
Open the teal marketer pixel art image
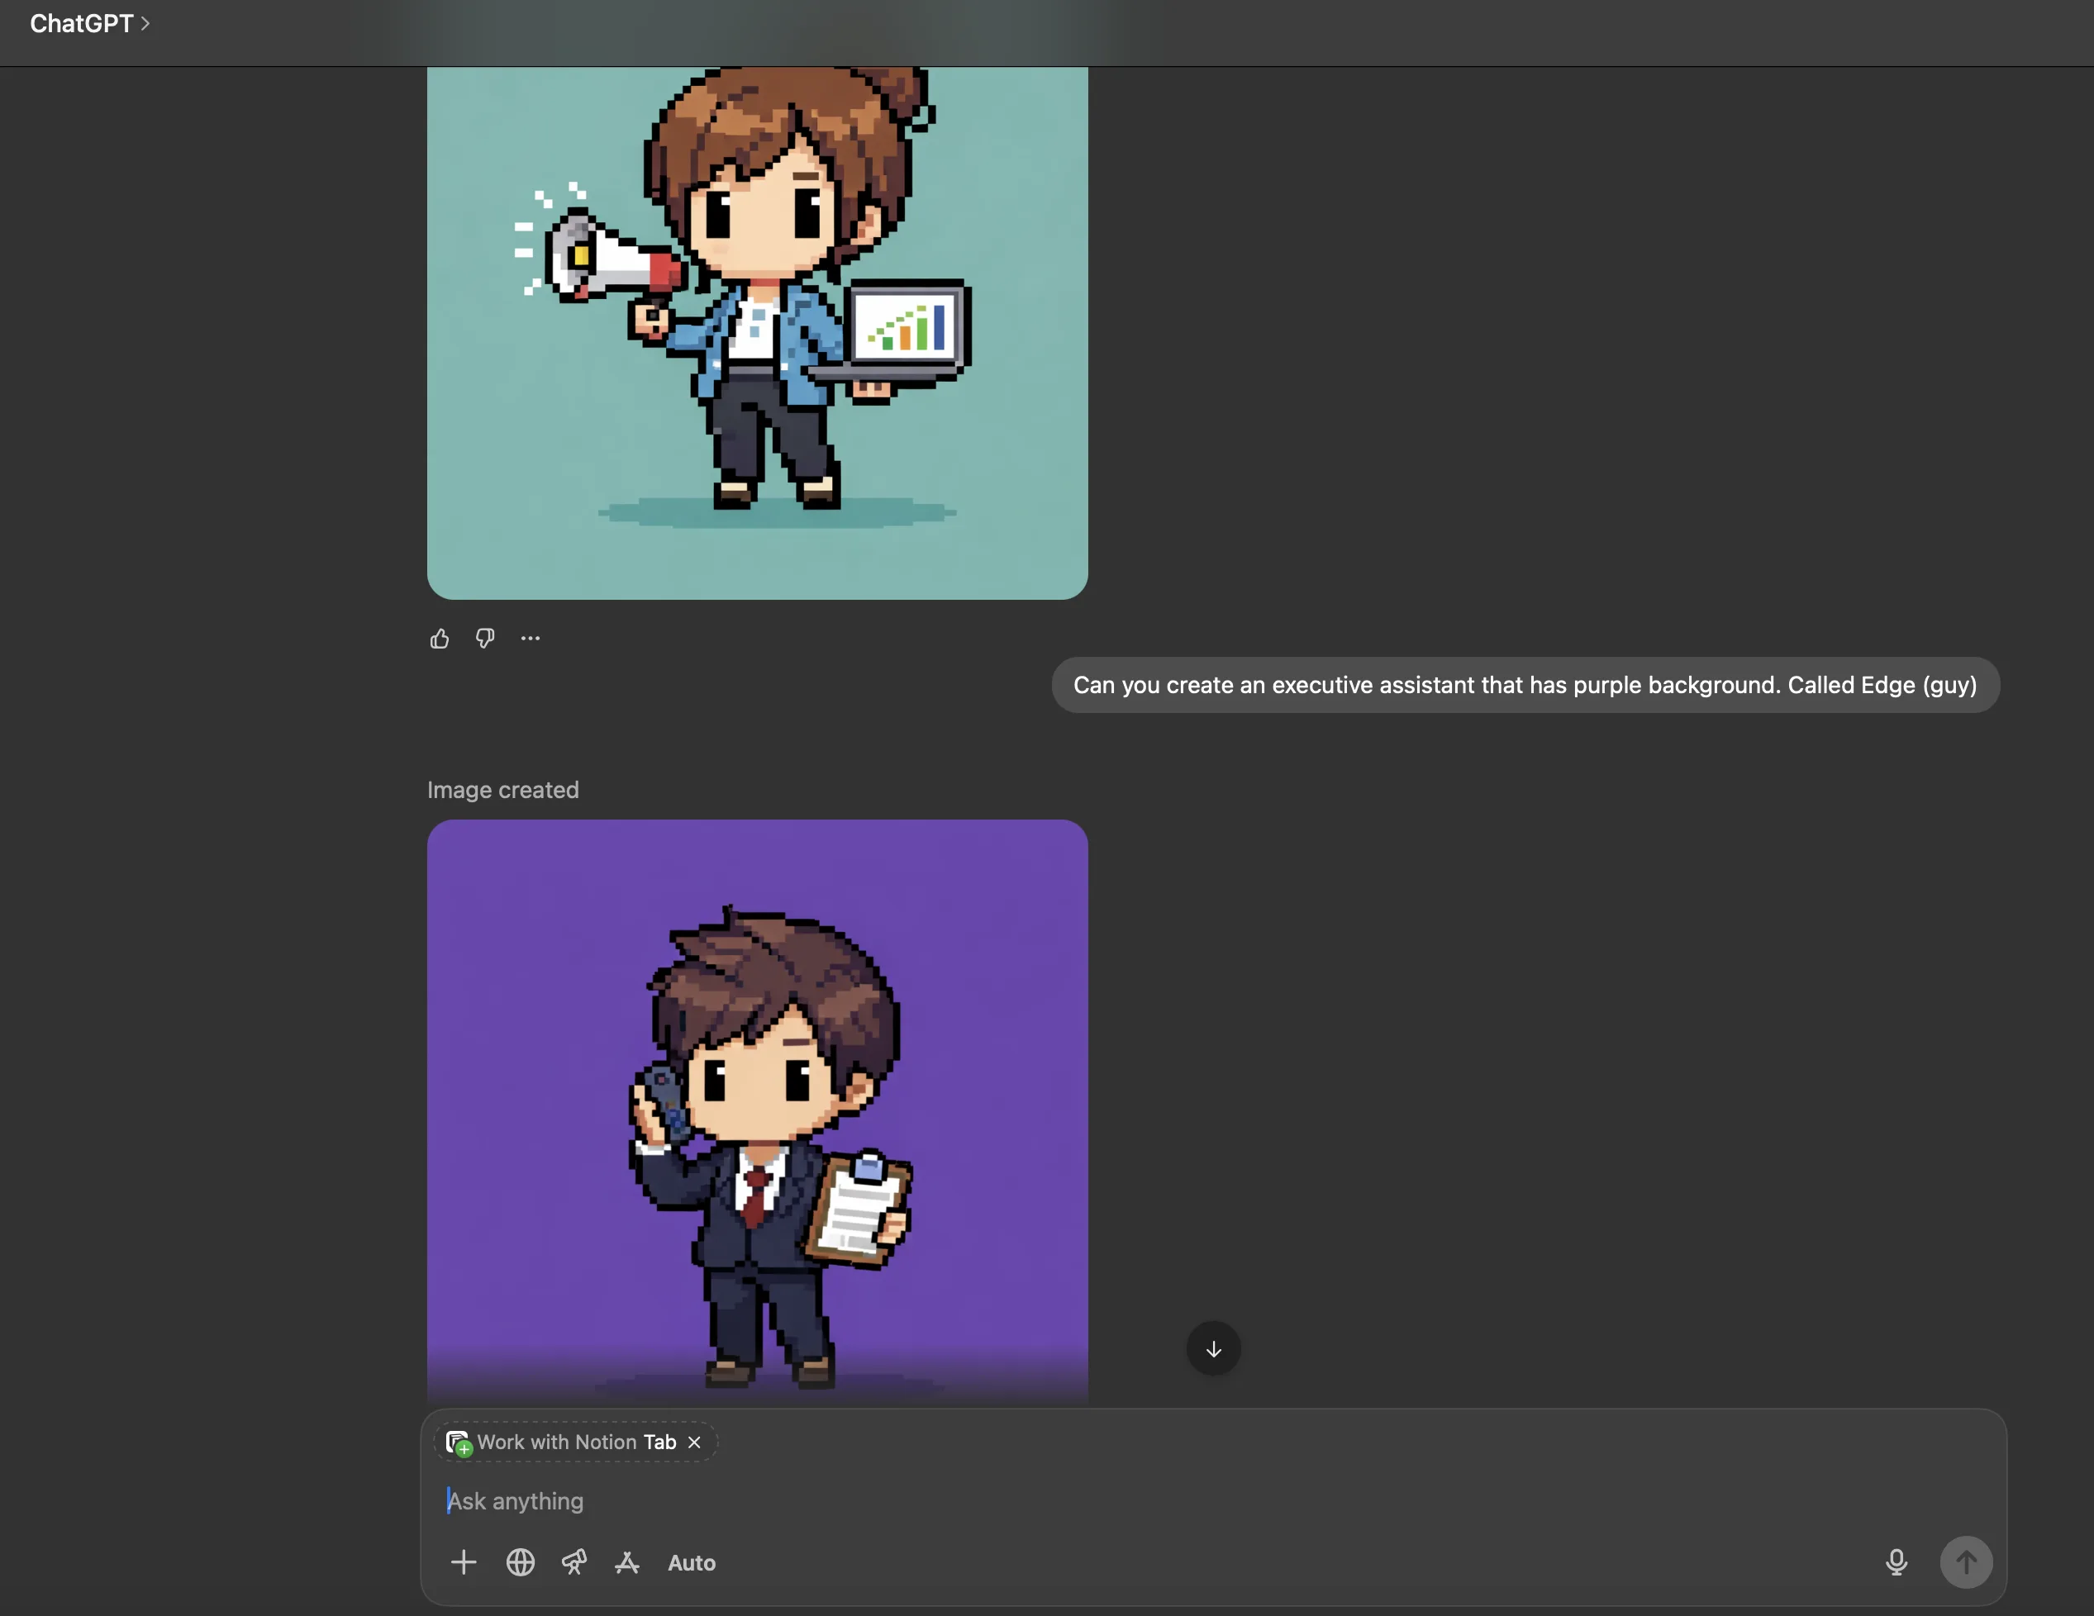756,326
